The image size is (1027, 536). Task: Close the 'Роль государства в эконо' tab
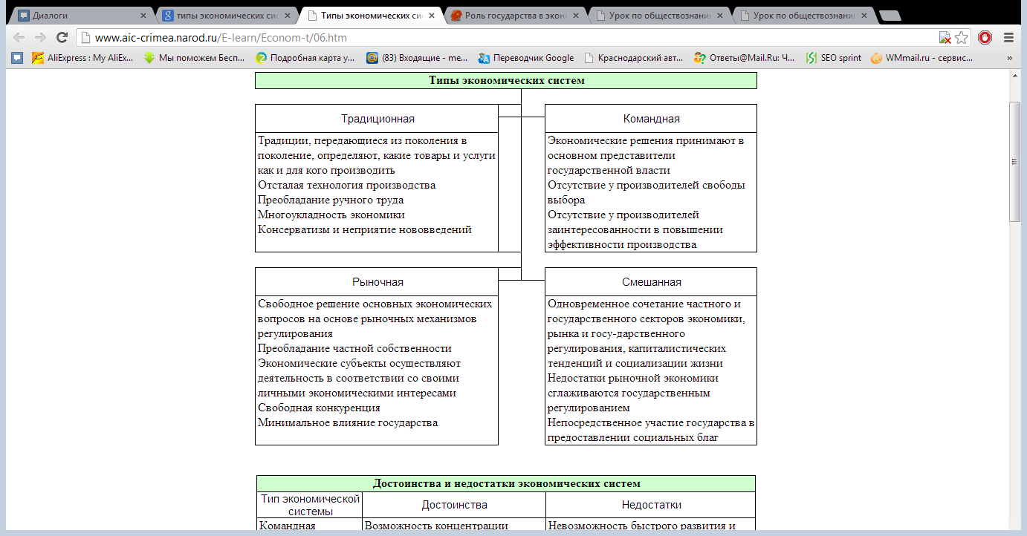[x=577, y=15]
